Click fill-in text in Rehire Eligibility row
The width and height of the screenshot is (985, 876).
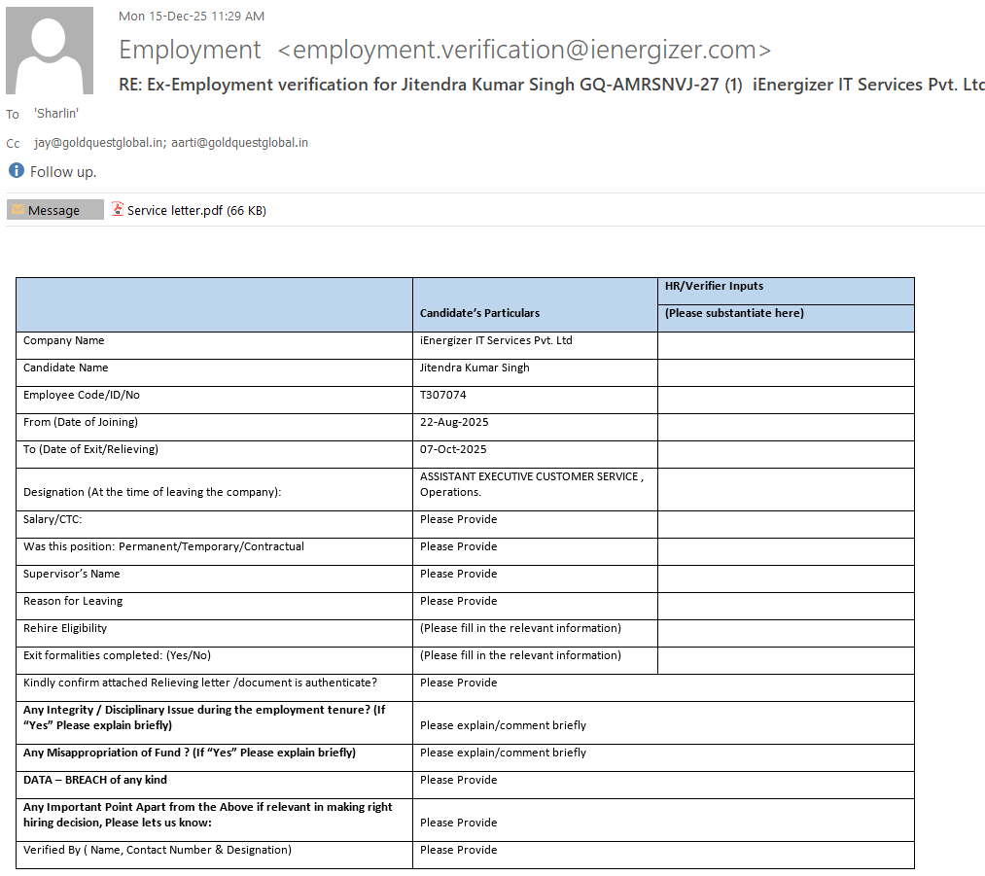520,628
